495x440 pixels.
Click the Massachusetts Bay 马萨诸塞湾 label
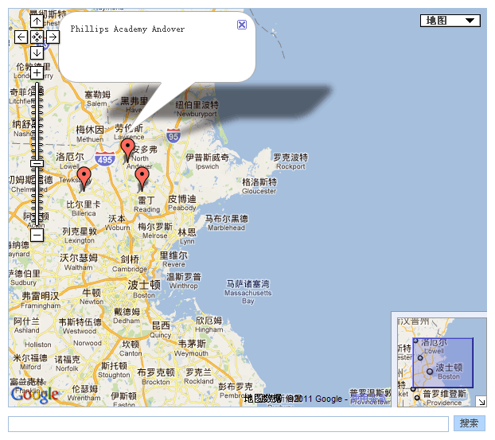(x=248, y=292)
